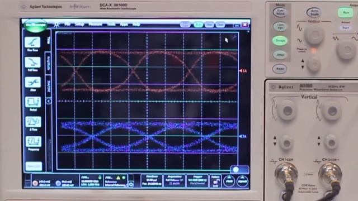Viewport: 358px width, 201px height.
Task: Click the red channel 1 indicator circle
Action: pos(35,183)
